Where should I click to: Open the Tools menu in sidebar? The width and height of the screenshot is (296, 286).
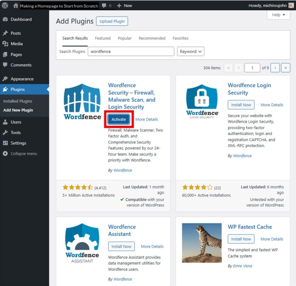(x=16, y=132)
